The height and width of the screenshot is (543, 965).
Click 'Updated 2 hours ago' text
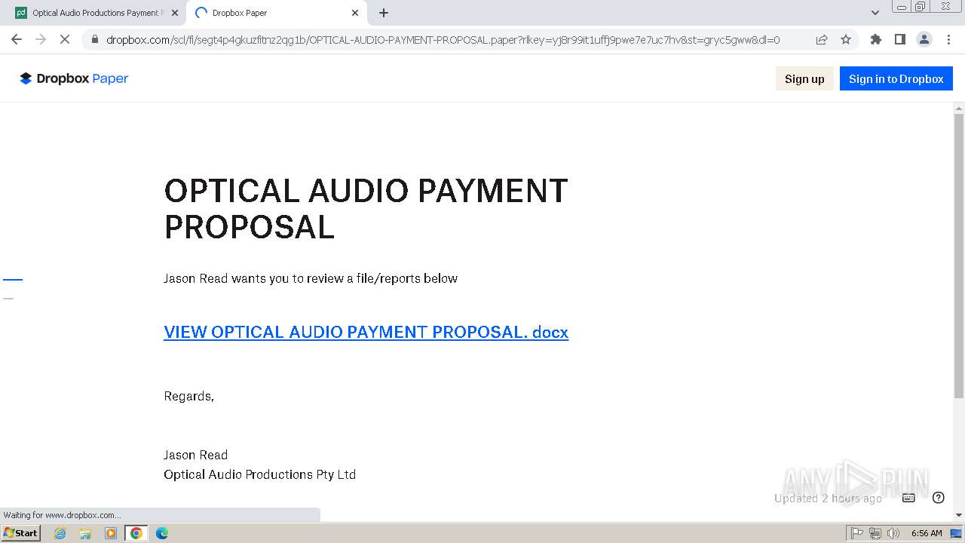coord(828,499)
